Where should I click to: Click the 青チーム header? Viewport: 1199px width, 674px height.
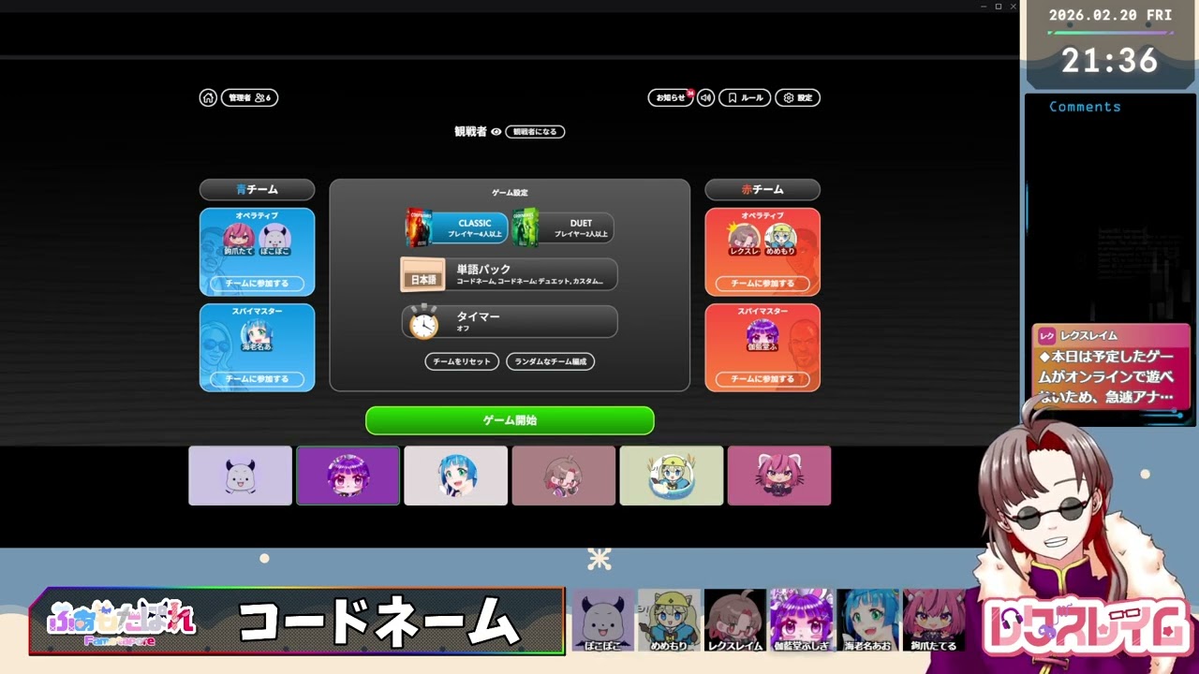tap(257, 189)
